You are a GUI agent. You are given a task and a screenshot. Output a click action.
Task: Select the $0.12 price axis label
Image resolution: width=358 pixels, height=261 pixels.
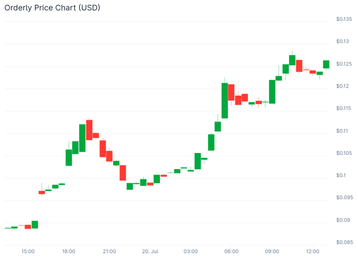pyautogui.click(x=343, y=86)
